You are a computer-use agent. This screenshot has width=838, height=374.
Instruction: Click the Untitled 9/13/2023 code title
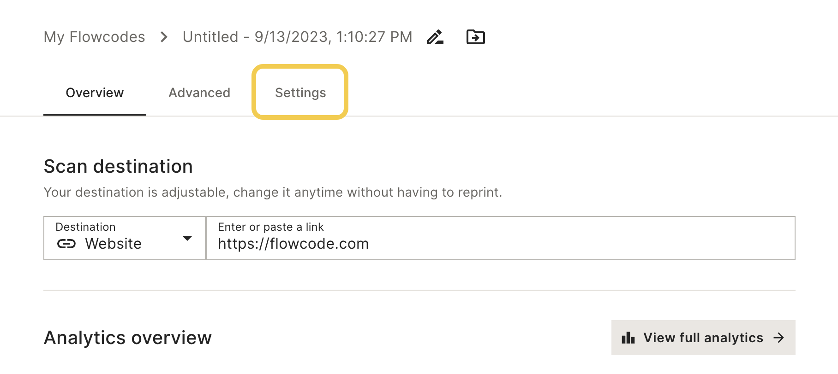point(298,37)
